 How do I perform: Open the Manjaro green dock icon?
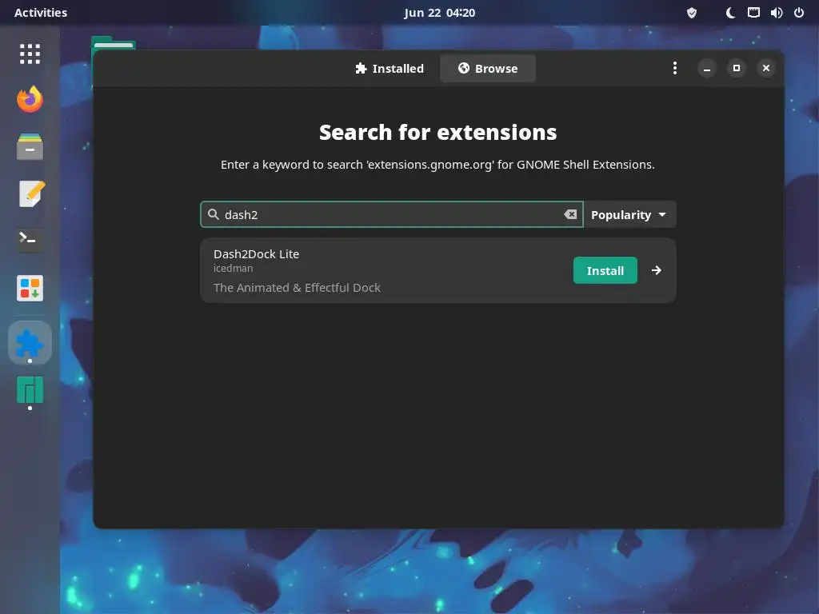(30, 390)
